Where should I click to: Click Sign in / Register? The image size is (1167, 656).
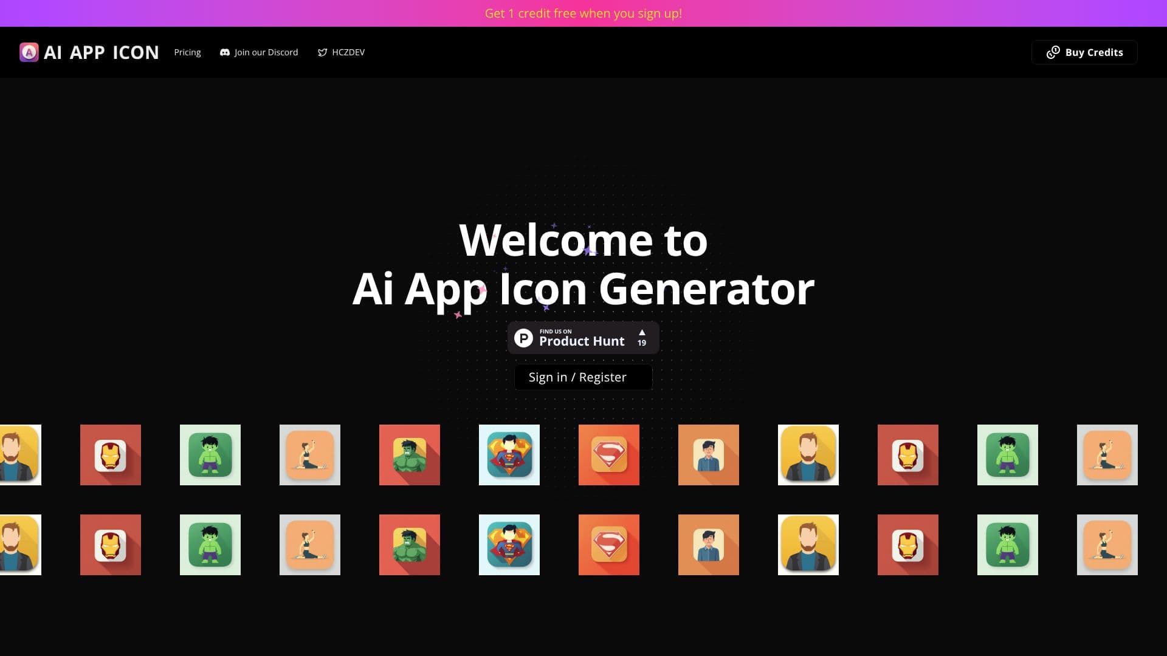(x=583, y=377)
